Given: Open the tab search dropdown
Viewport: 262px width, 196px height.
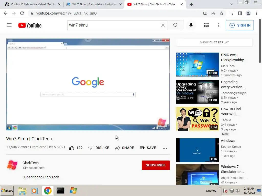Looking at the screenshot, I should [231, 4].
